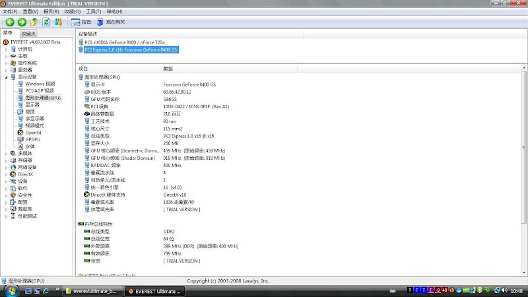528x297 pixels.
Task: Expand the 存储器 tree node arrow
Action: tap(6, 160)
